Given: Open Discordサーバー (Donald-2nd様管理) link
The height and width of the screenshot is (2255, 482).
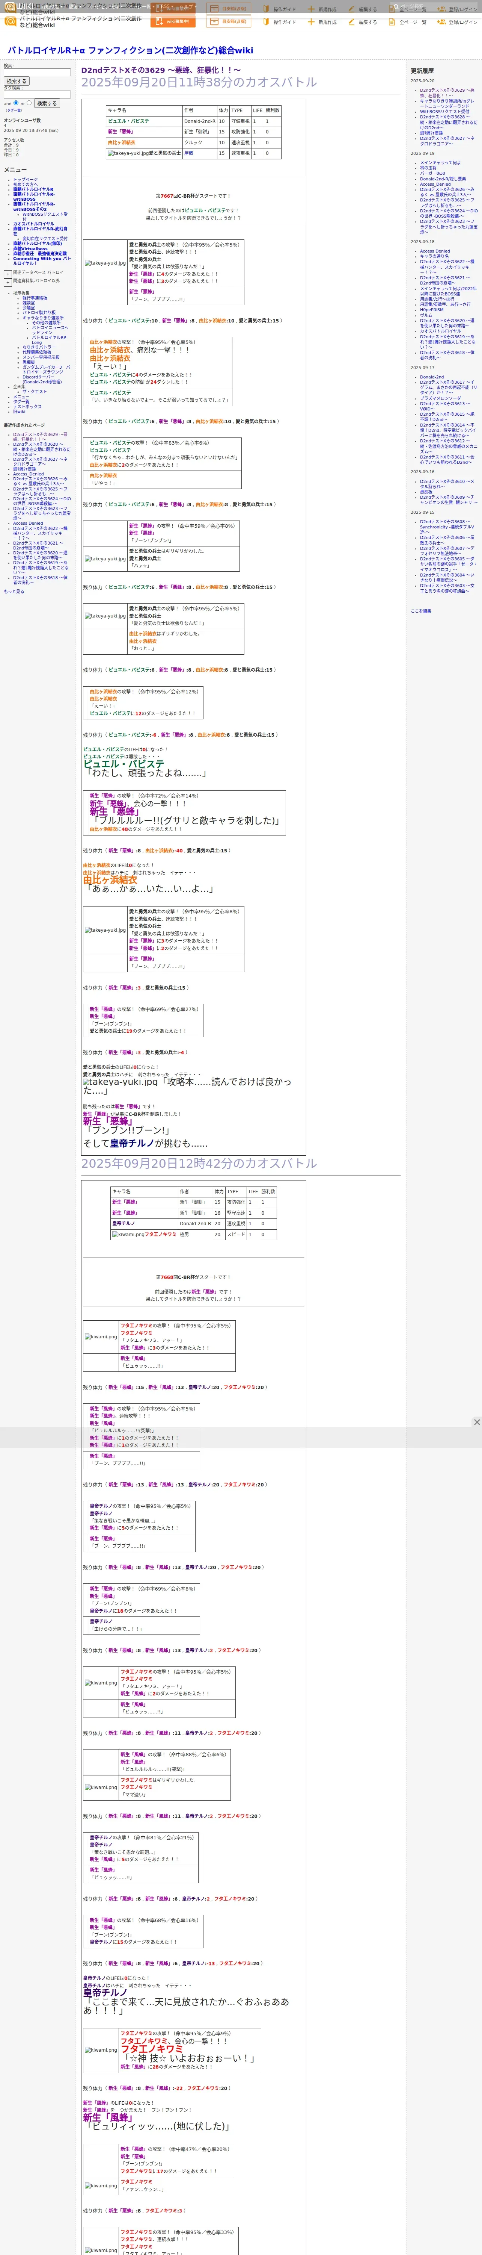Looking at the screenshot, I should [42, 380].
